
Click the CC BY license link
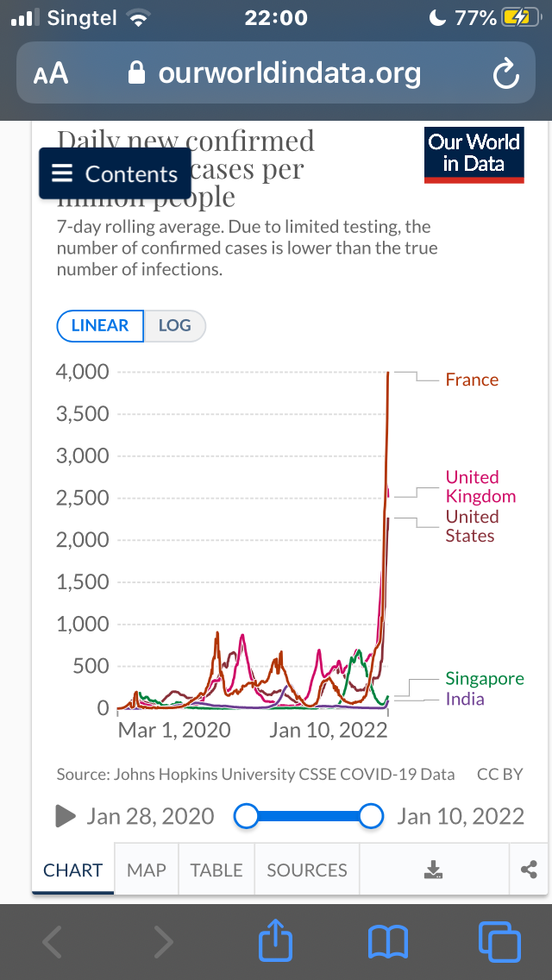(x=500, y=774)
